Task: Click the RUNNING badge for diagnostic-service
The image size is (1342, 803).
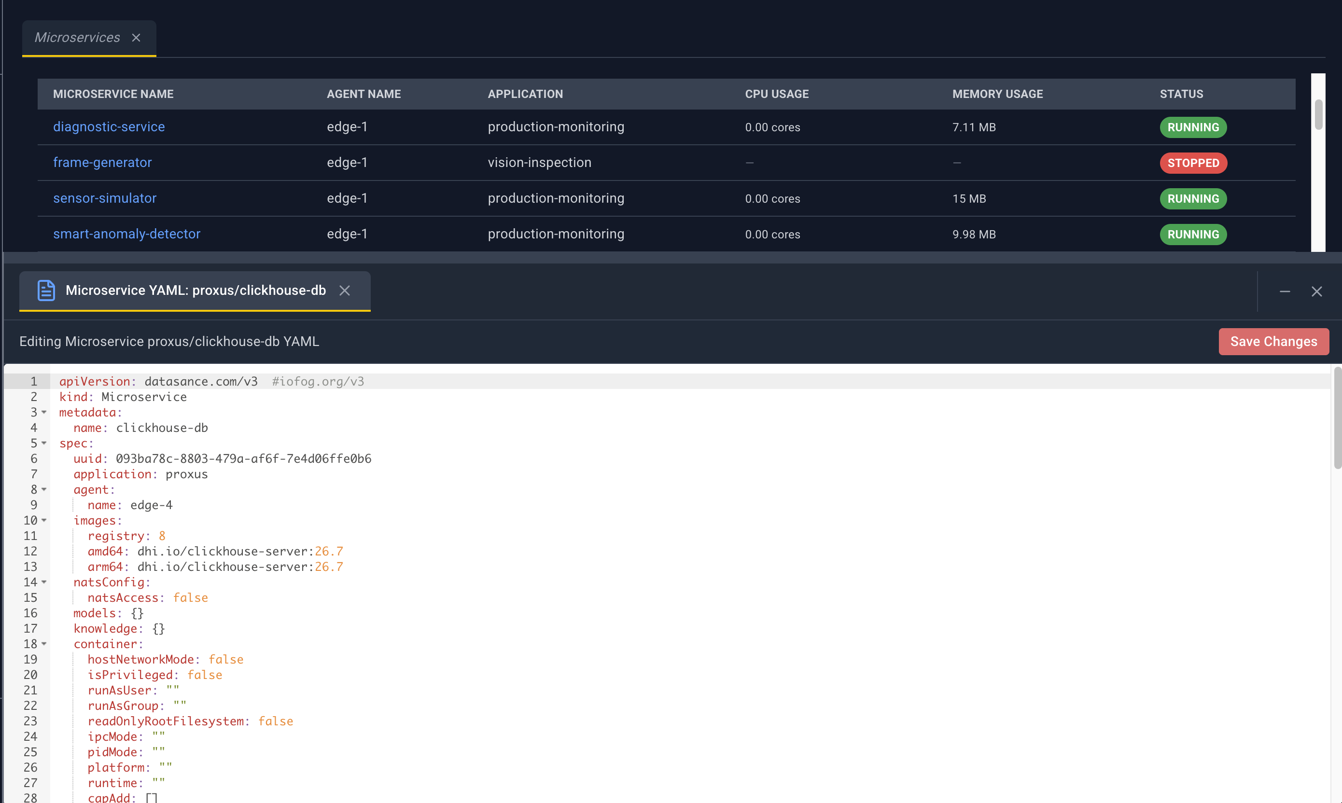Action: [1193, 127]
